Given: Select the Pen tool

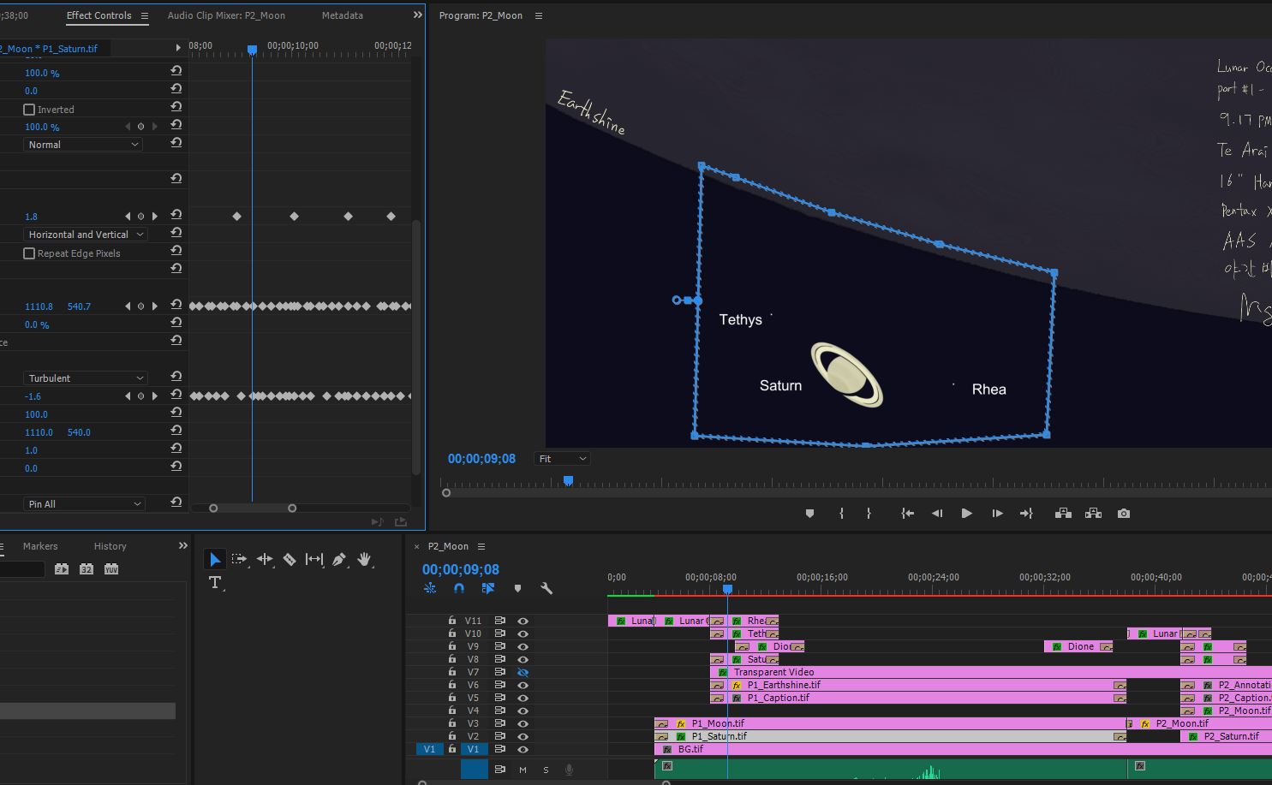Looking at the screenshot, I should (x=339, y=559).
